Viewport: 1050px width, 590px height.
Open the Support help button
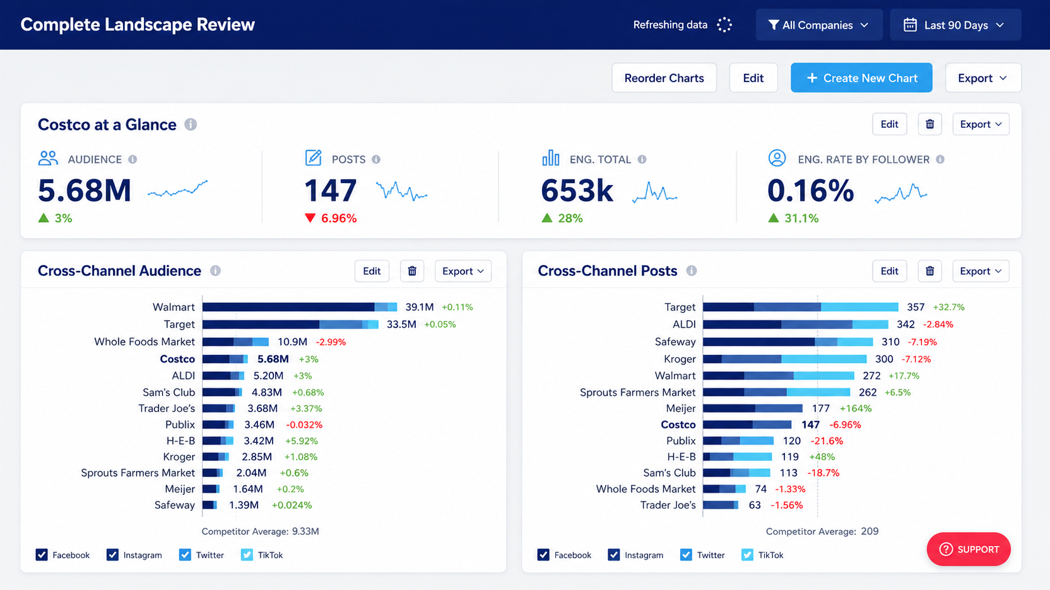[968, 549]
